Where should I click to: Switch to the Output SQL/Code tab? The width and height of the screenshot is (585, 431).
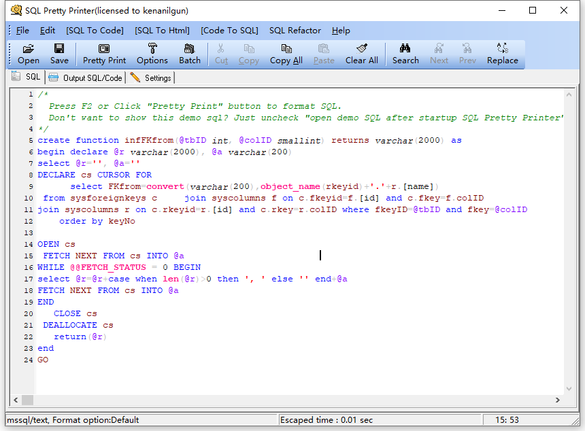coord(86,77)
